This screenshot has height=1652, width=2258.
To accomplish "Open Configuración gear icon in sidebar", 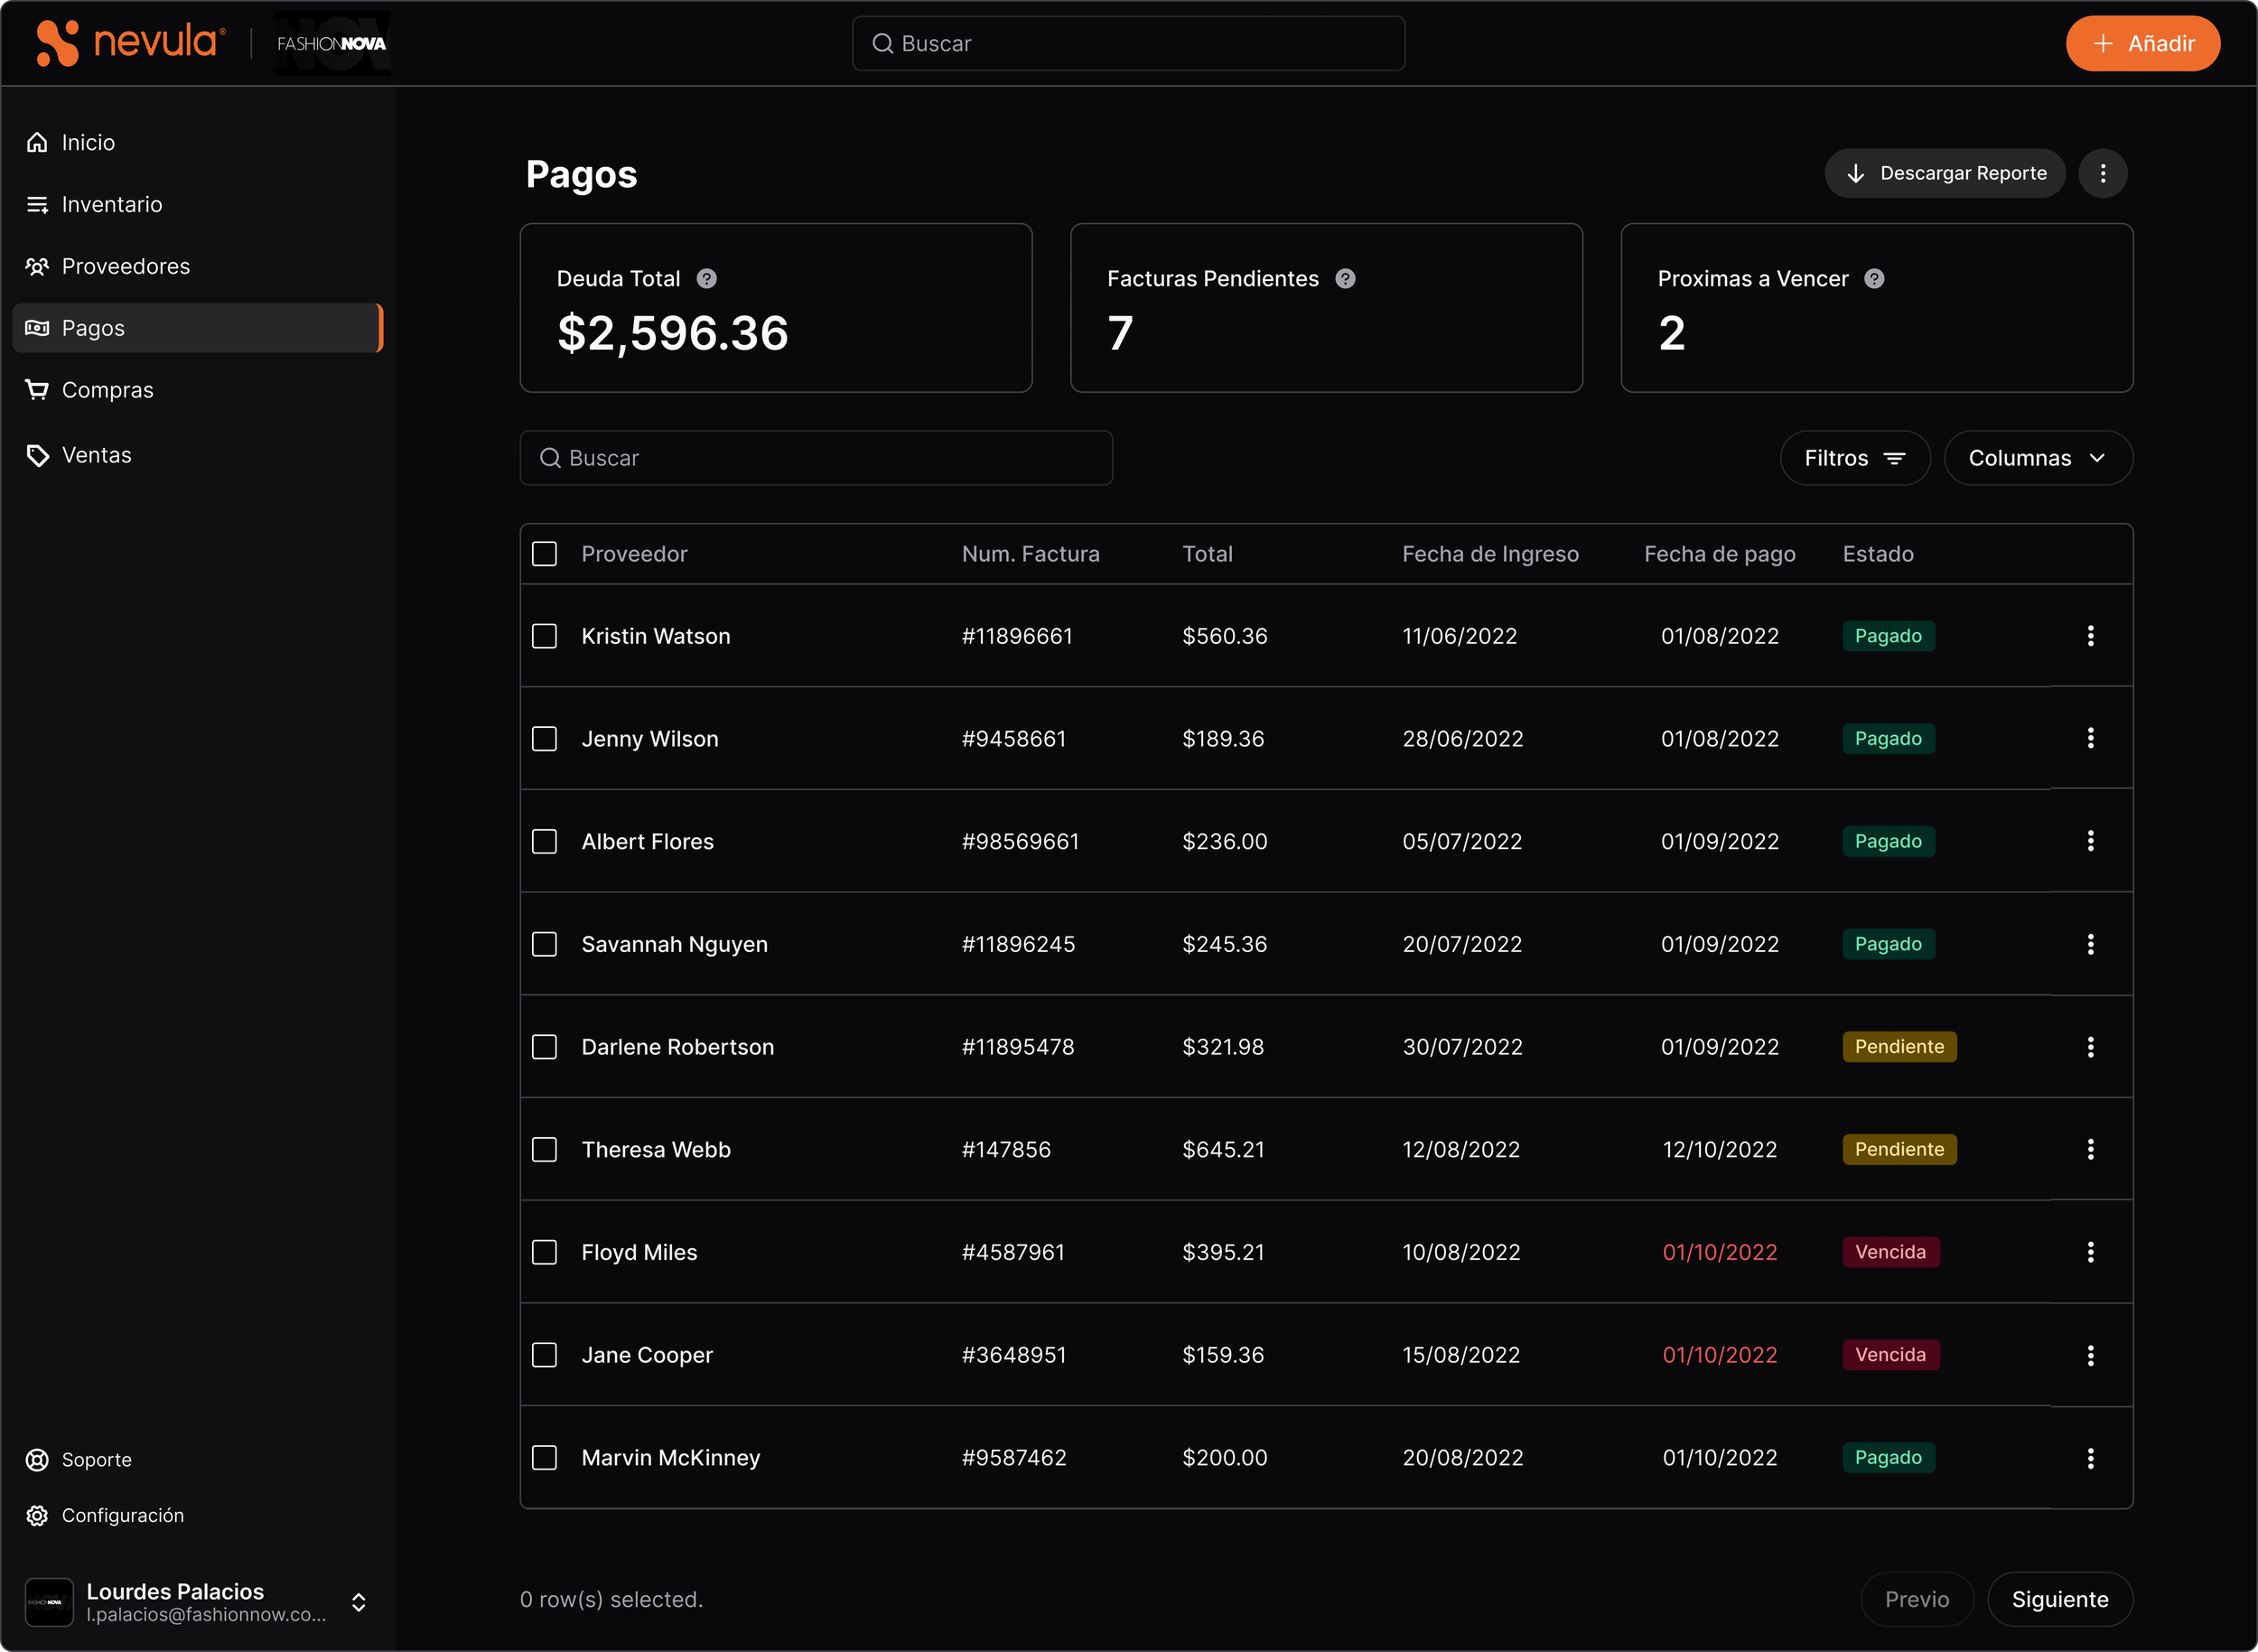I will click(37, 1516).
